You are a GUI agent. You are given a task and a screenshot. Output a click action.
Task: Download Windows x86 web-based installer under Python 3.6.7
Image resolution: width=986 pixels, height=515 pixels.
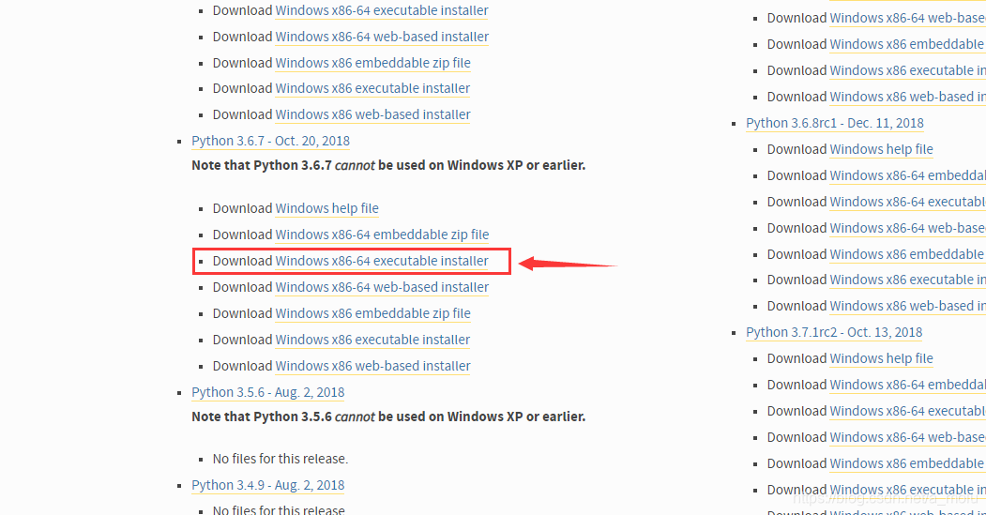pos(372,366)
